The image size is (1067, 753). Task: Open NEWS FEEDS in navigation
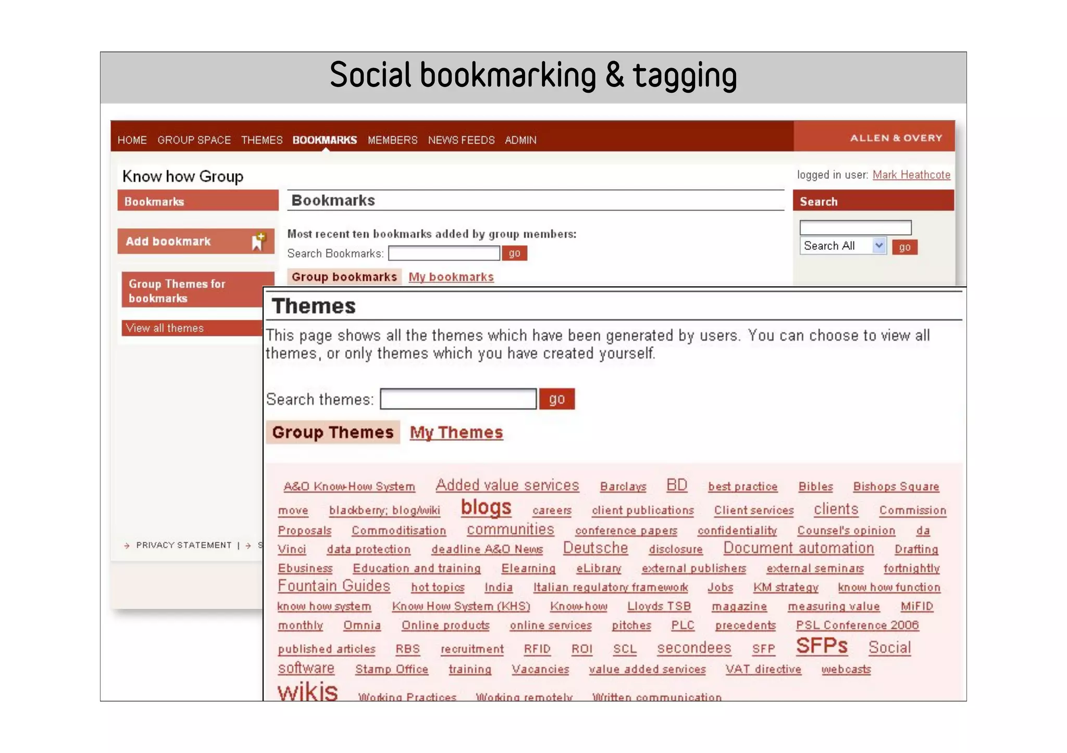[461, 140]
